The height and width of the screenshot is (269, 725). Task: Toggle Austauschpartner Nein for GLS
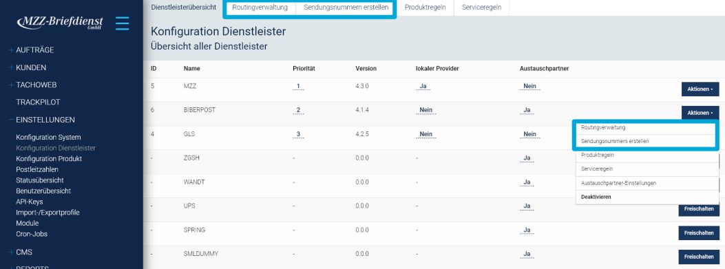pos(529,135)
